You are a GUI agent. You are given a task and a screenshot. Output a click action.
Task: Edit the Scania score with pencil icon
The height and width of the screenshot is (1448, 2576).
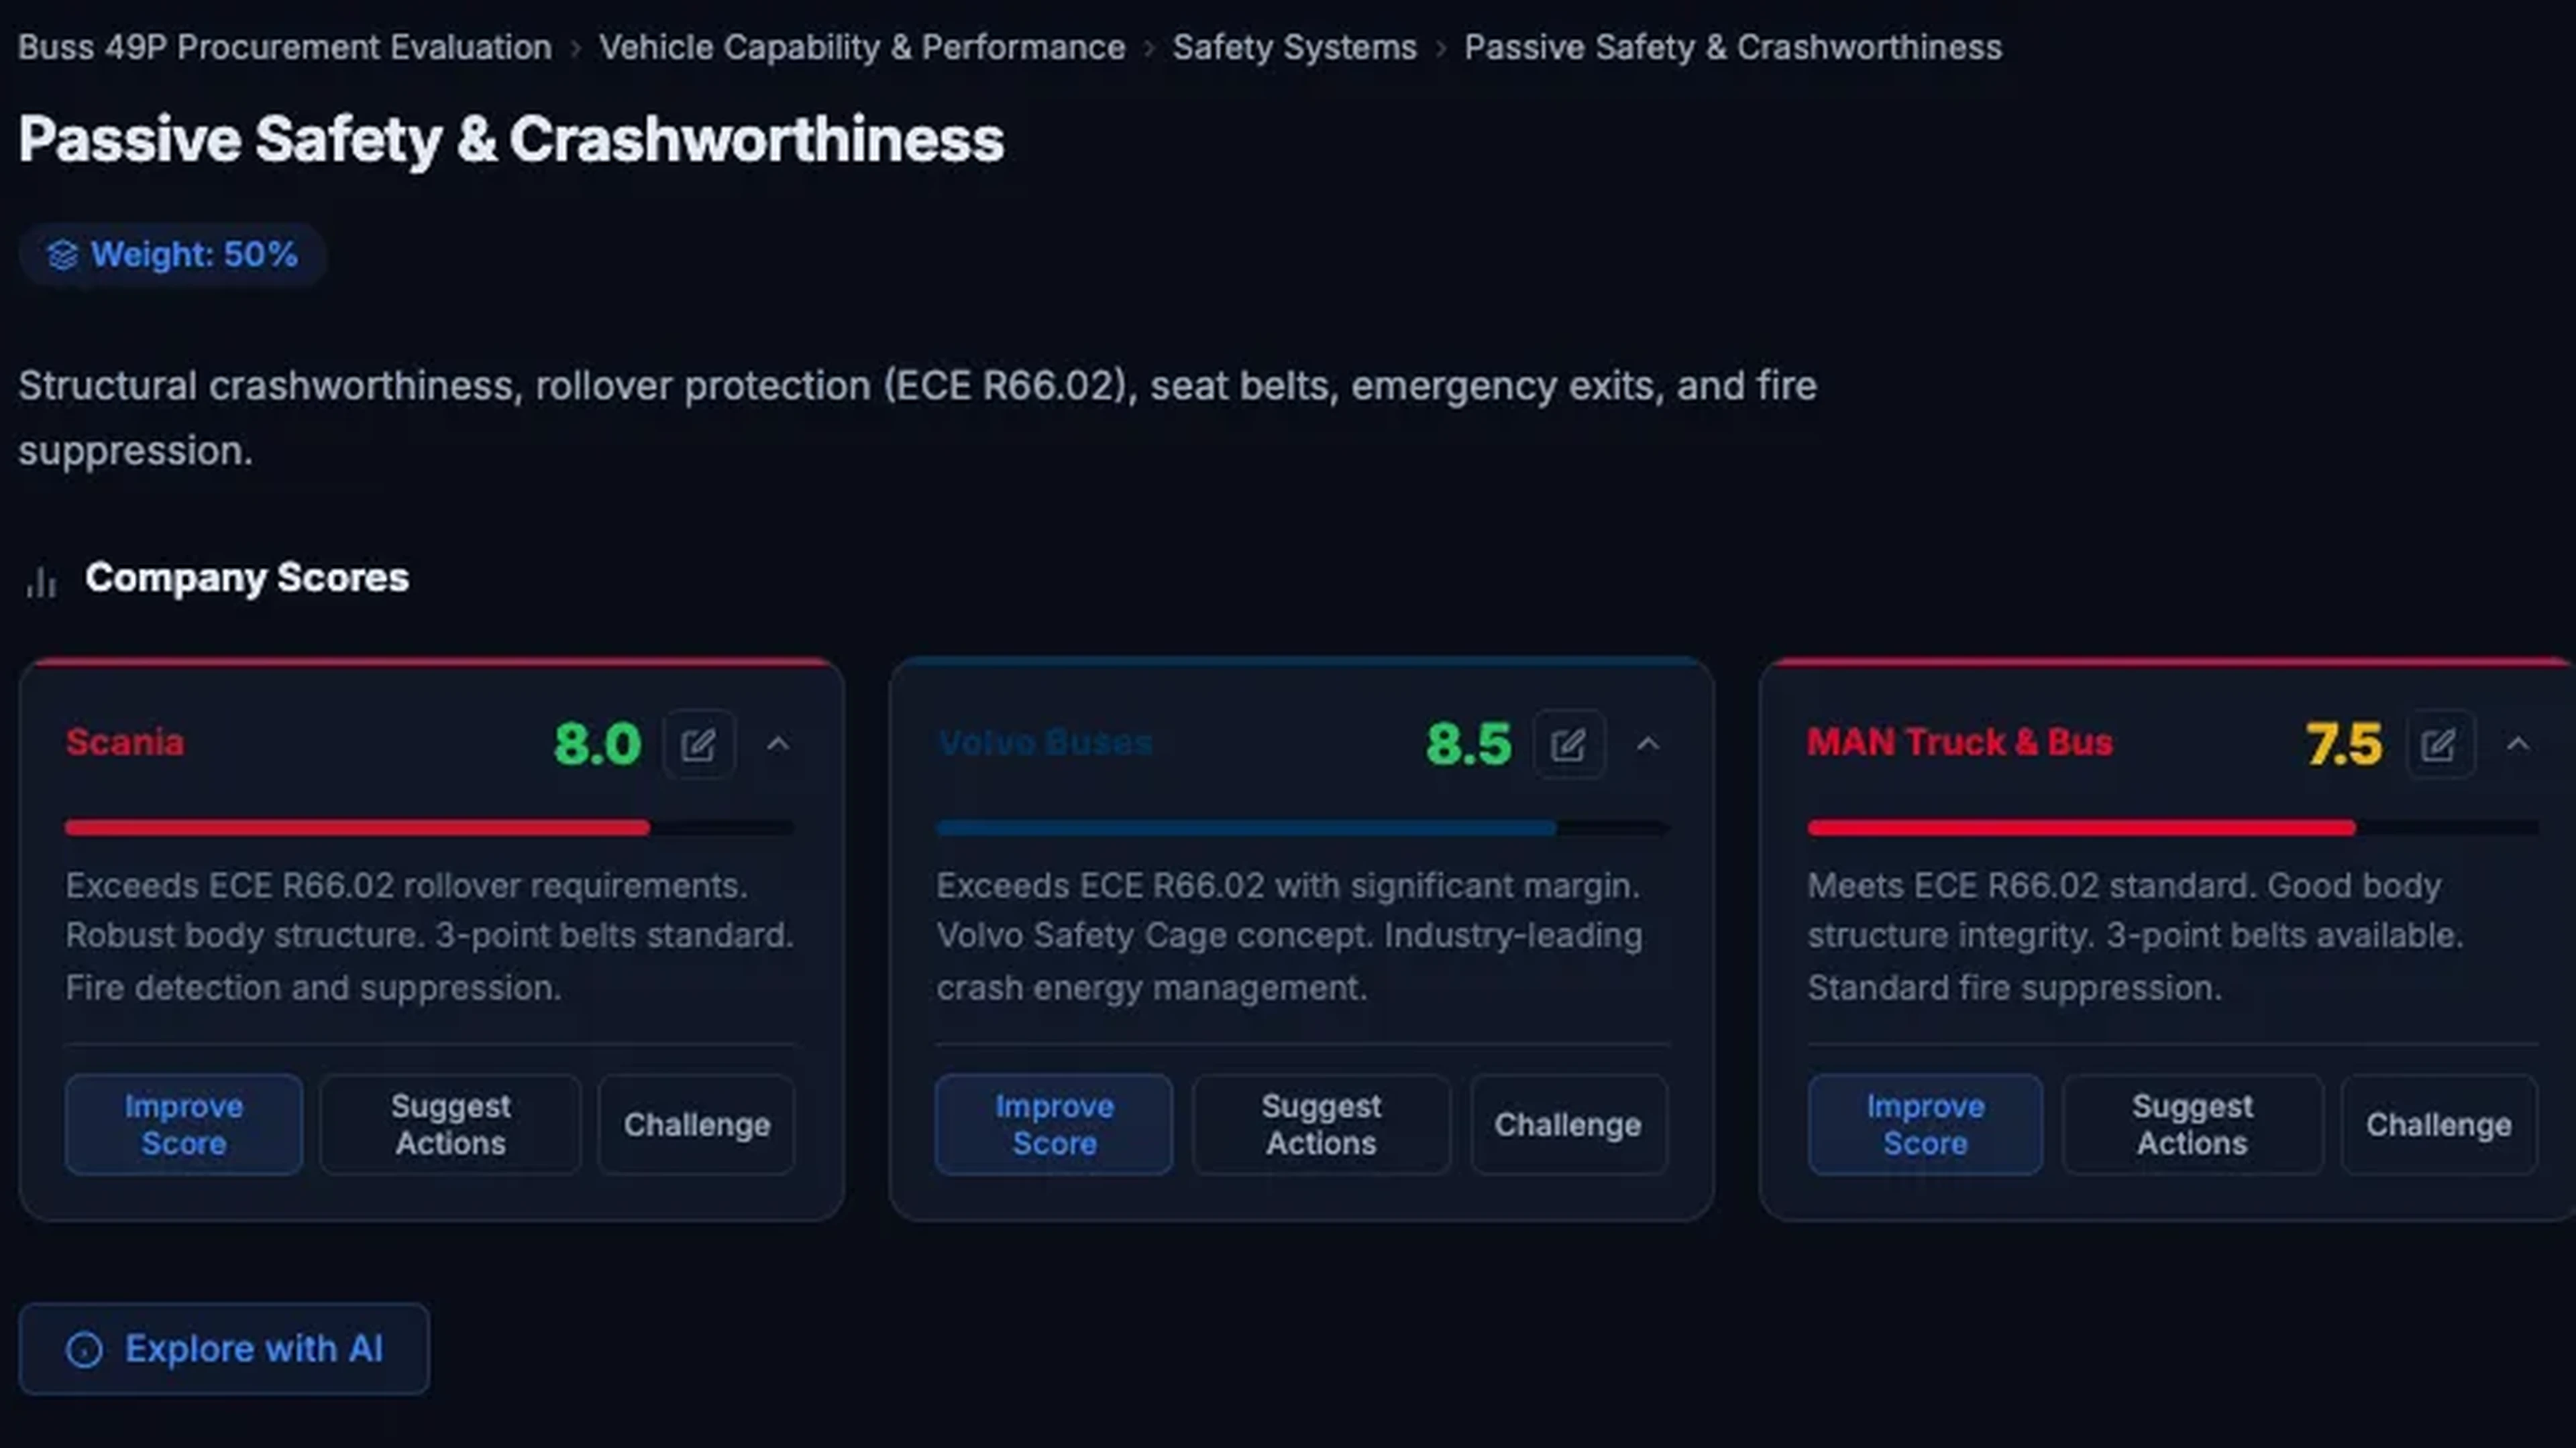tap(698, 745)
